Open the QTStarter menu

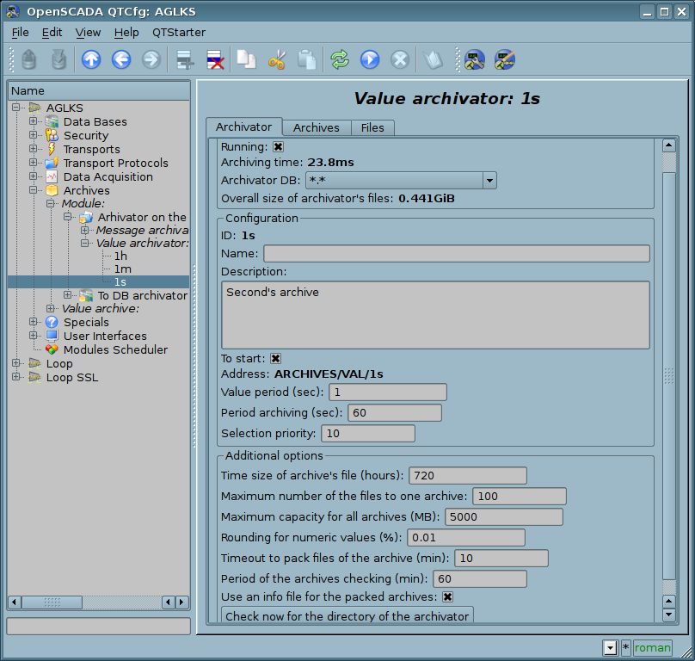point(178,32)
